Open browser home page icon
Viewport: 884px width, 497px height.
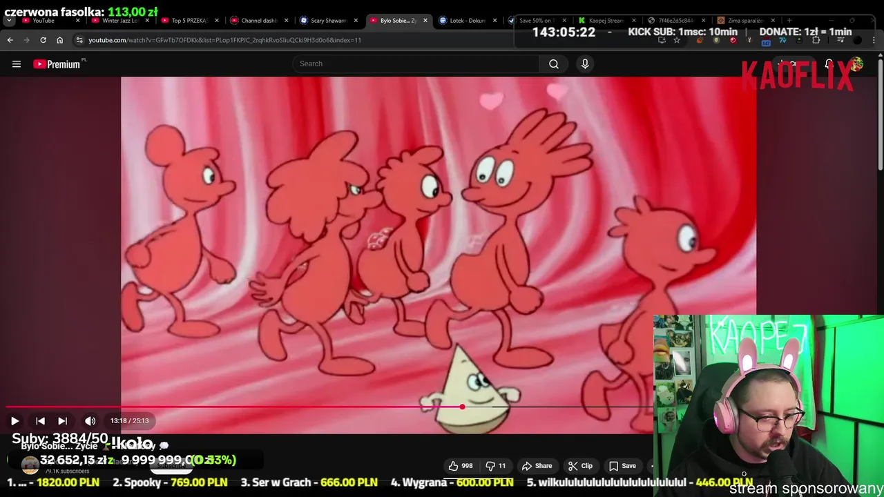(x=59, y=40)
